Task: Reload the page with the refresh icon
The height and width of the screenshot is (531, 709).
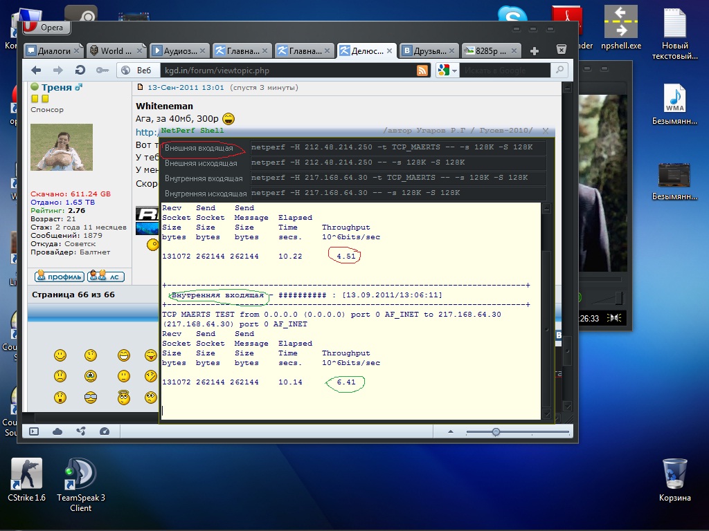Action: 80,70
